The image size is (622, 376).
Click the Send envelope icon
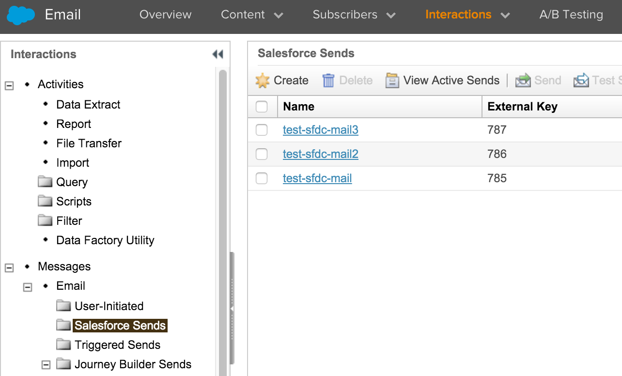coord(523,80)
